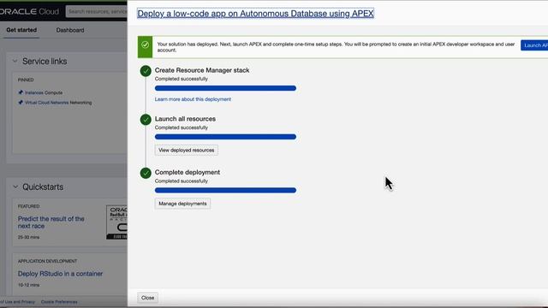The image size is (548, 308).
Task: Click the 'APPLICATION DEVELOPMENT' label
Action: pyautogui.click(x=48, y=261)
